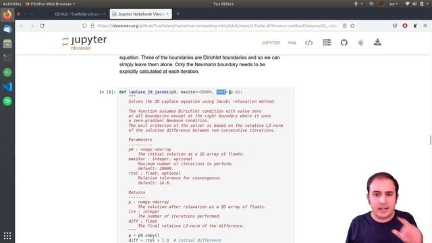Screen dimensions: 432x243
Task: Open the JUPYTER nav link
Action: [271, 43]
